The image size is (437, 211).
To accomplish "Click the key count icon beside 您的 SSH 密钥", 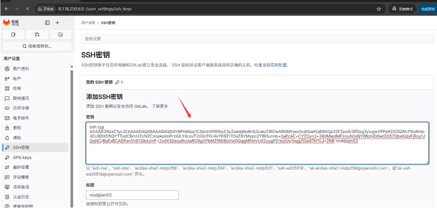I will (x=117, y=82).
